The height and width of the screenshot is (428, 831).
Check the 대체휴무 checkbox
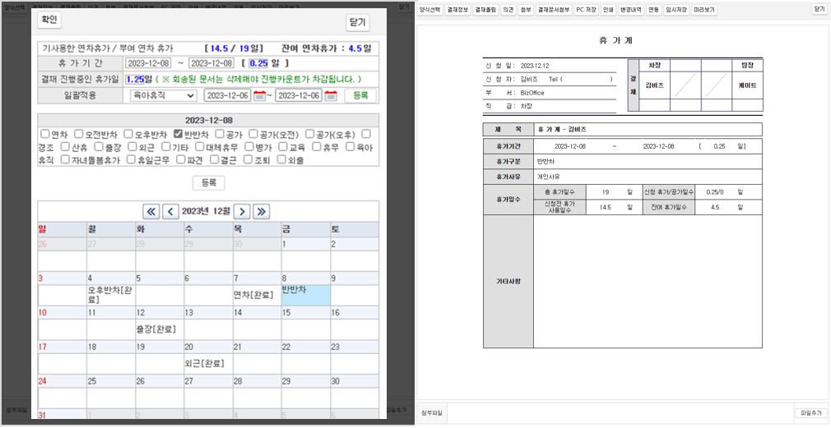(200, 146)
